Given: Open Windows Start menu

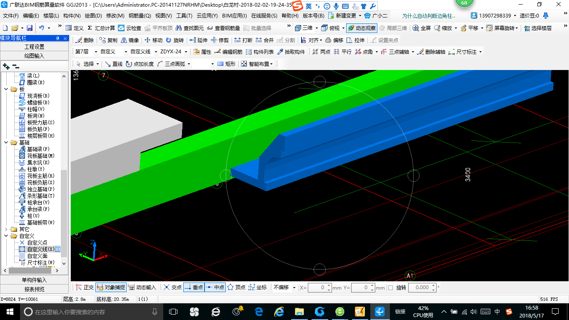Looking at the screenshot, I should [x=10, y=312].
